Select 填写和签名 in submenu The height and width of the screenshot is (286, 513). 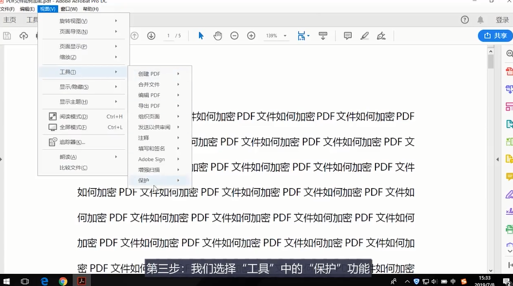pos(159,149)
